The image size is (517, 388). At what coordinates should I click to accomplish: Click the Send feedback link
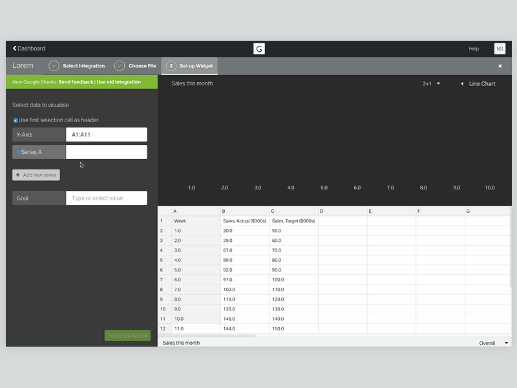tap(75, 82)
